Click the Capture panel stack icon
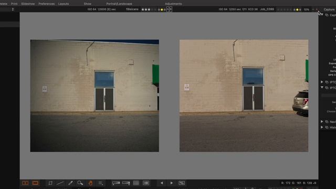Screen dimensions: 336x189 point(327,15)
